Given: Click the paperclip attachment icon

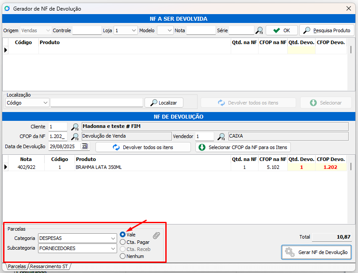Looking at the screenshot, I should (156, 236).
